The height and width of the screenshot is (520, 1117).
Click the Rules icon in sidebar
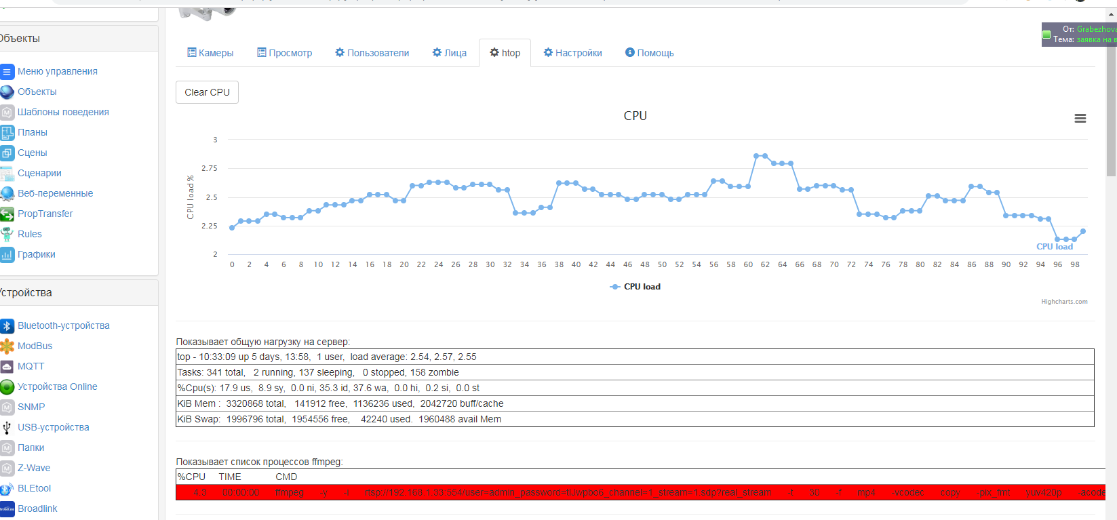(x=7, y=234)
